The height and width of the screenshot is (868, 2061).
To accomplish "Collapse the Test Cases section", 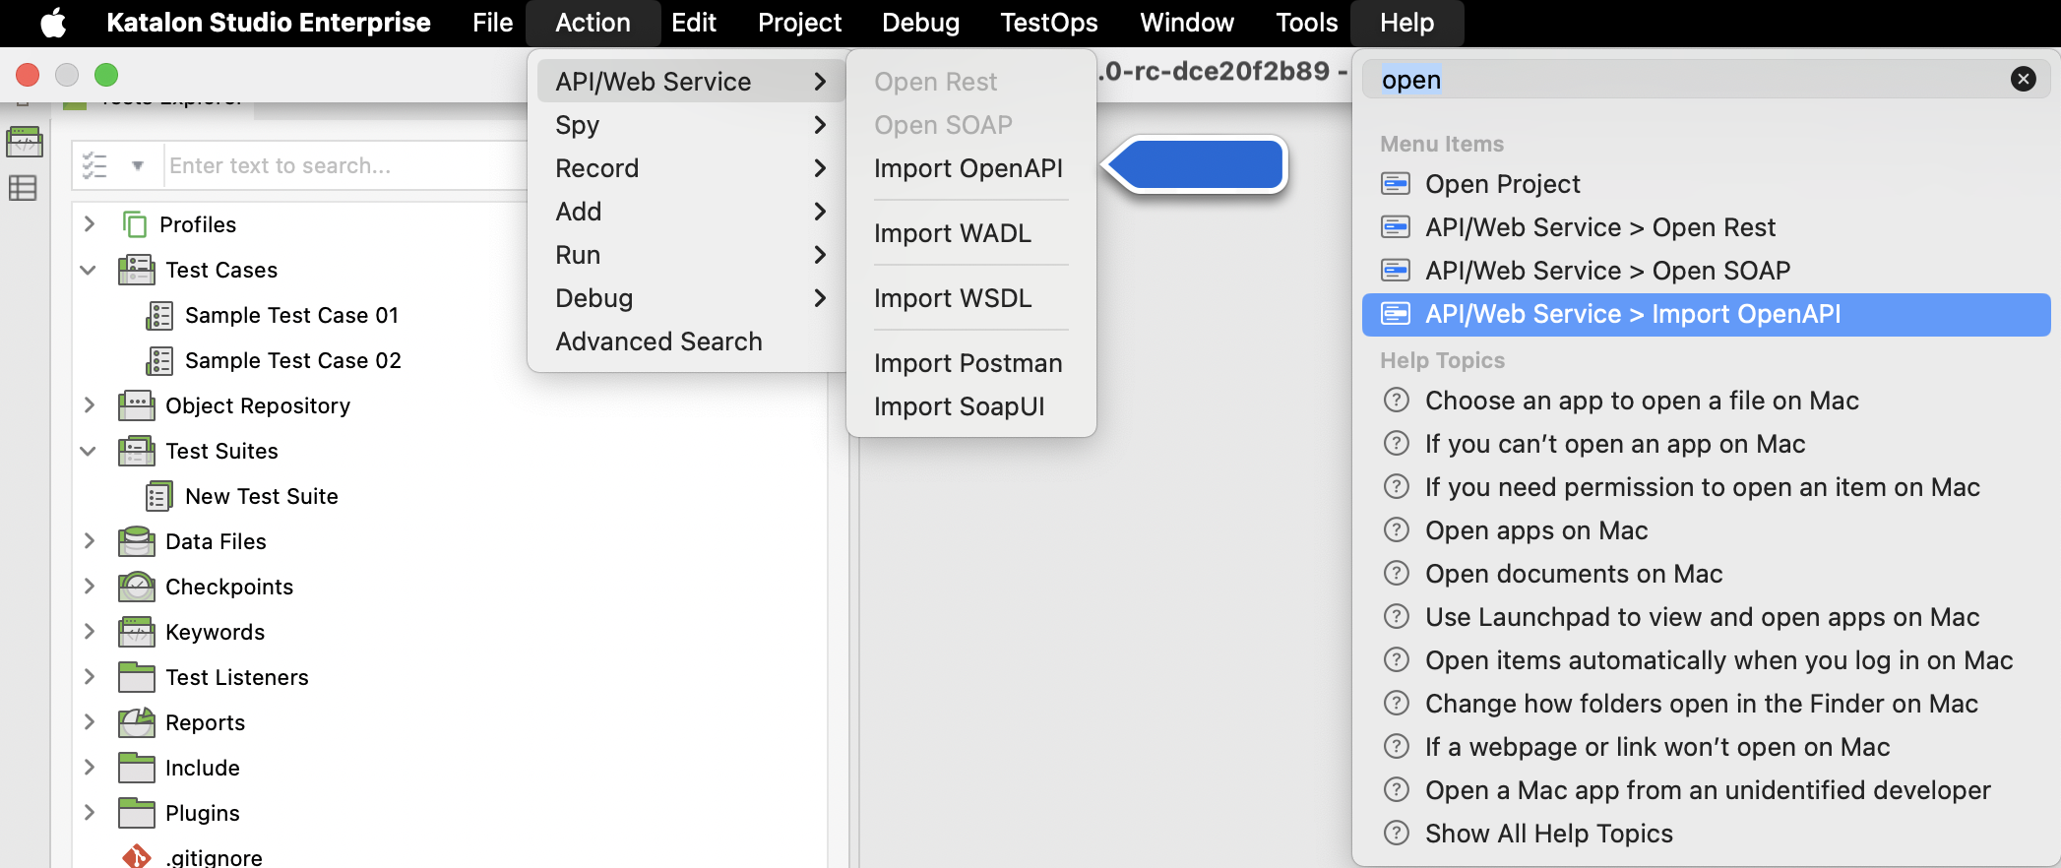I will (x=88, y=269).
